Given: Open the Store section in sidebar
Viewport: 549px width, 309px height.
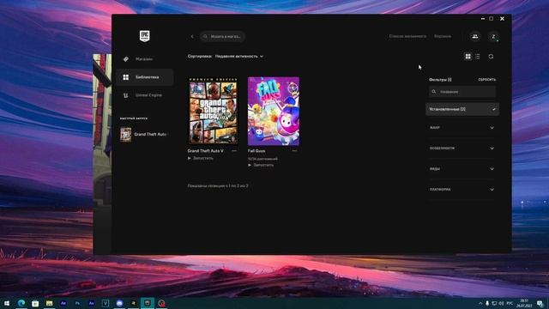Looking at the screenshot, I should click(x=144, y=59).
